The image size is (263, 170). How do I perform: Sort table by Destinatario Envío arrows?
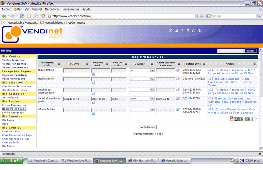[x=59, y=64]
